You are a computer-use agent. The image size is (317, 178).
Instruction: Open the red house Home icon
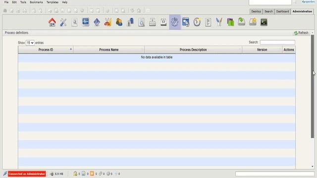(x=52, y=22)
